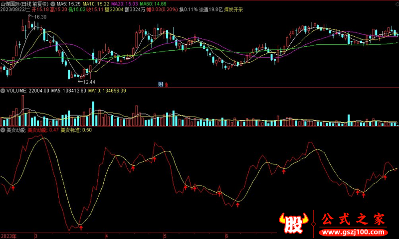Open the VOLUME indicator dropdown arrow

(3, 91)
